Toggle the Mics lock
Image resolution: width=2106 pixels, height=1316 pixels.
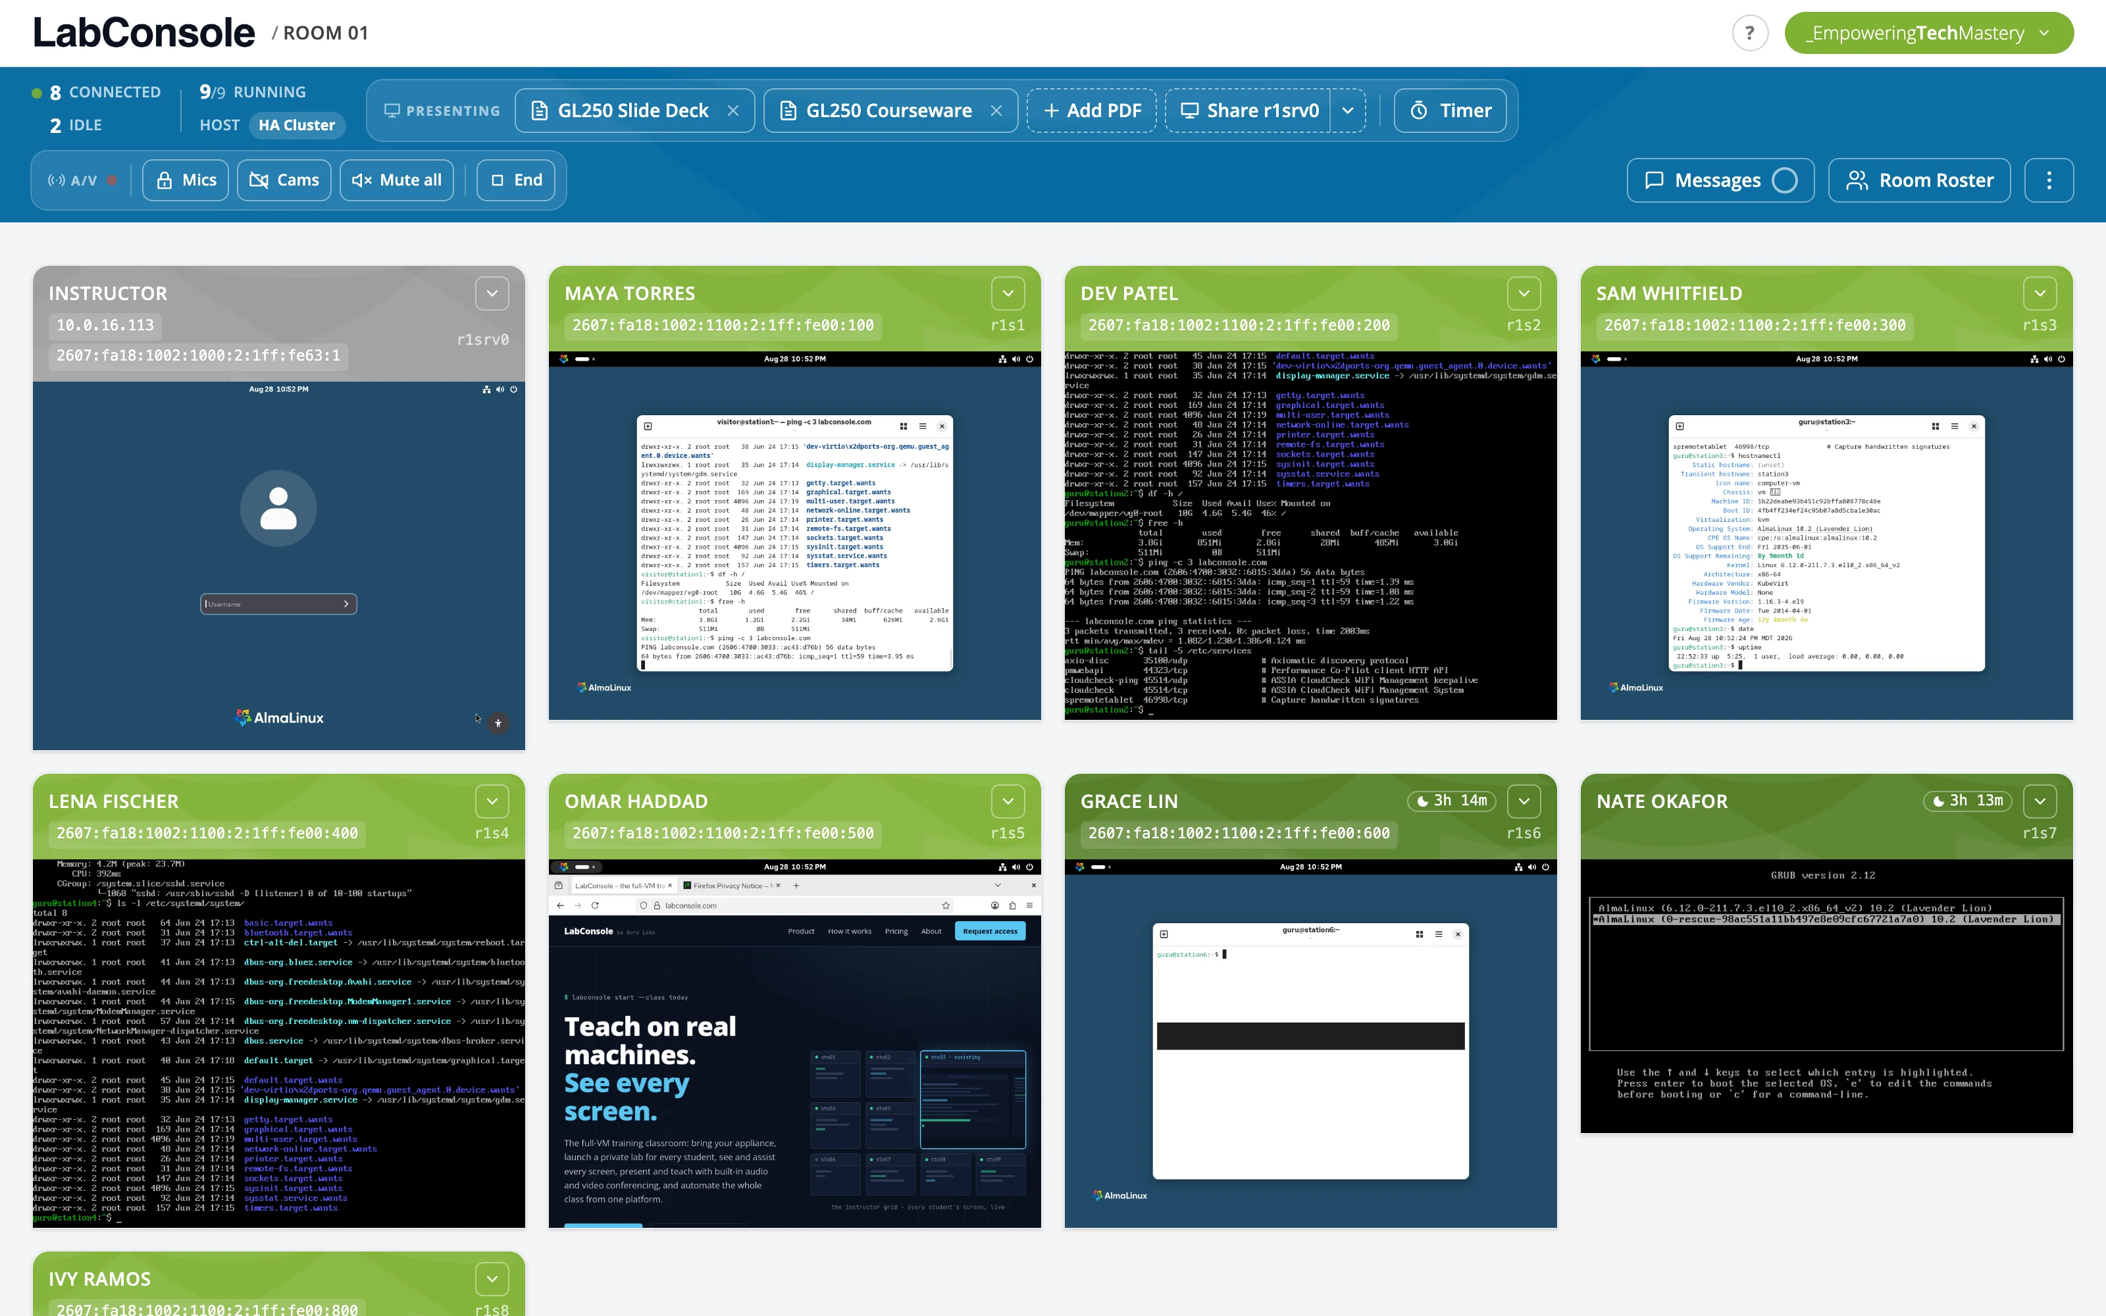tap(186, 180)
